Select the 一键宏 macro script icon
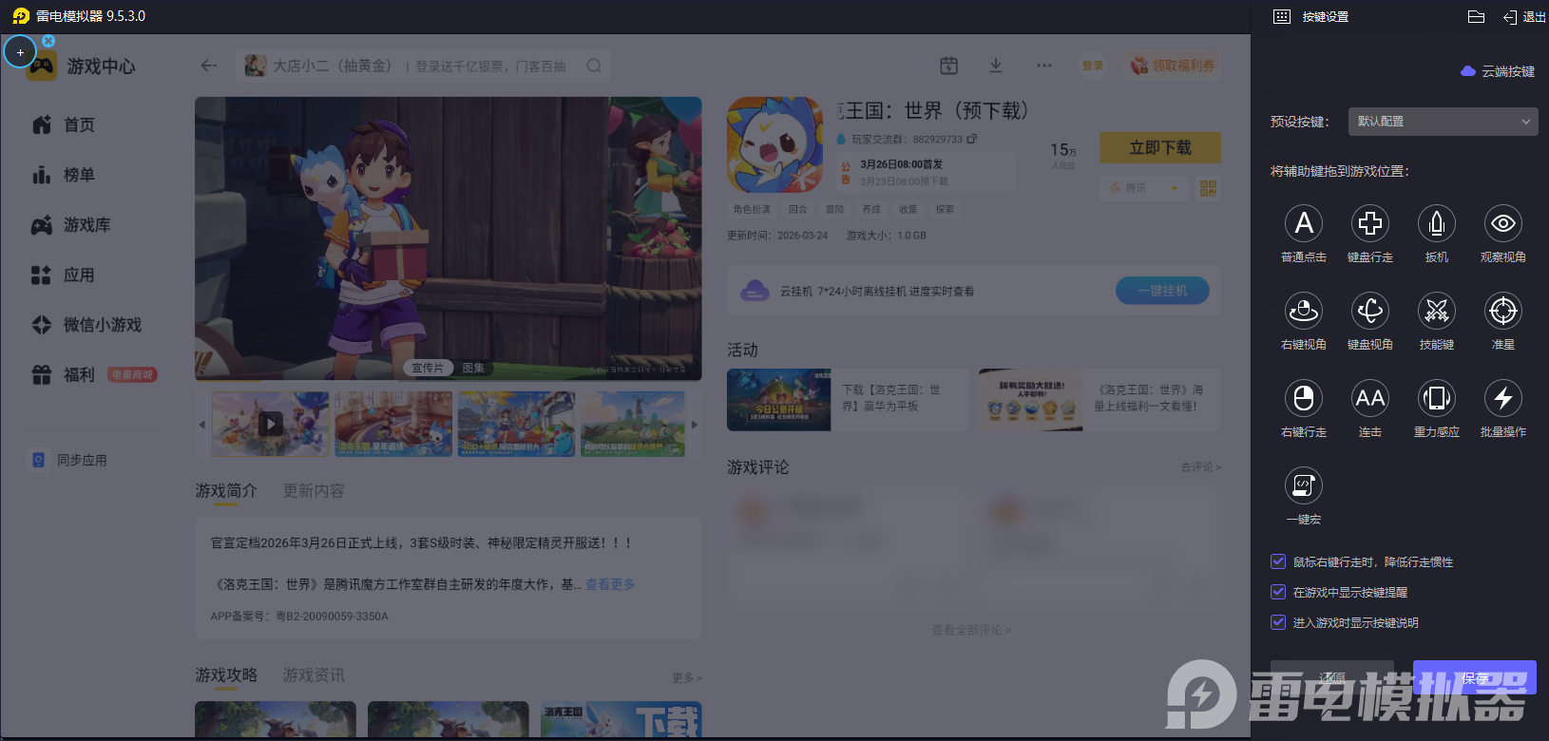 1304,485
